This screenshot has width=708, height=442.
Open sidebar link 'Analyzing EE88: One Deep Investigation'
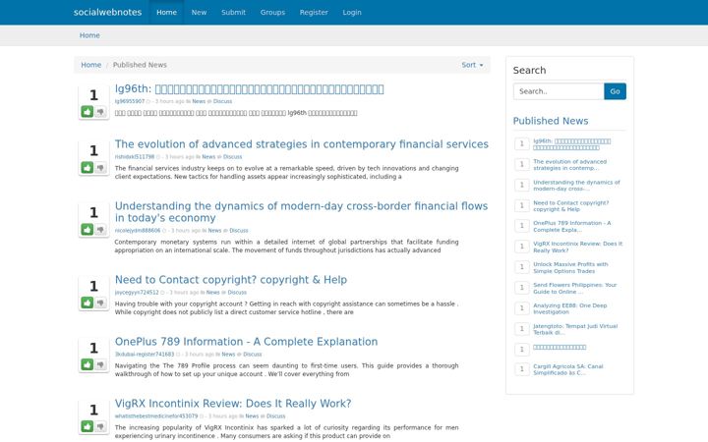569,308
